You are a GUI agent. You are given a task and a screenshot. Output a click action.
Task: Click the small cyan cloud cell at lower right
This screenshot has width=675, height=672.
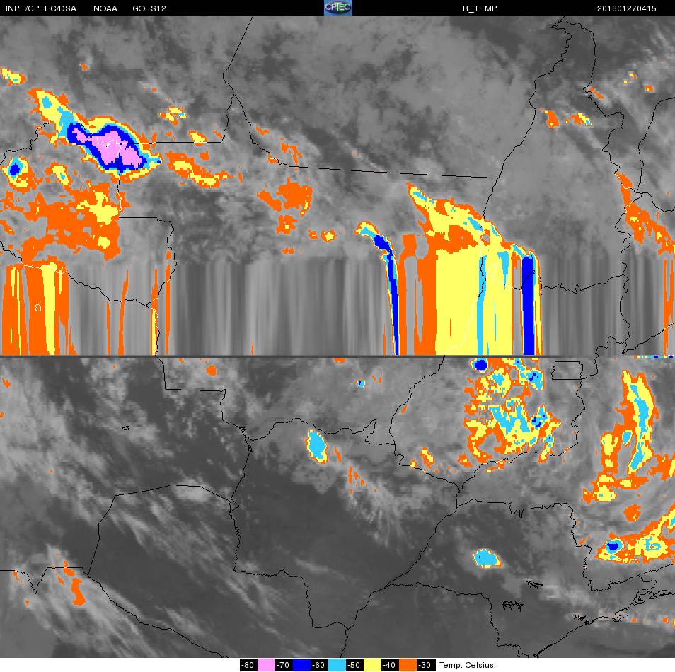coord(487,558)
